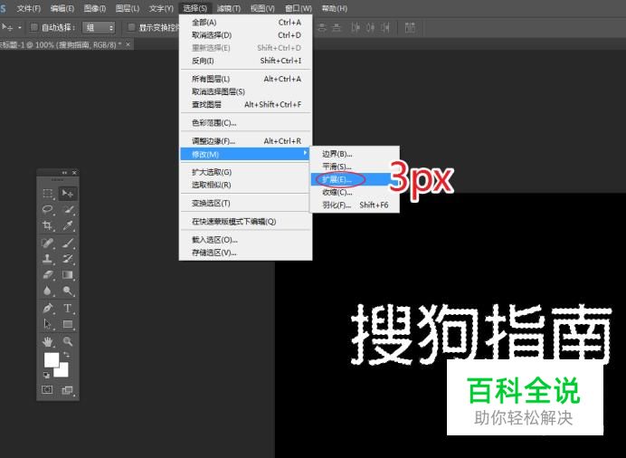Open the 组 dropdown in options bar

coord(99,27)
